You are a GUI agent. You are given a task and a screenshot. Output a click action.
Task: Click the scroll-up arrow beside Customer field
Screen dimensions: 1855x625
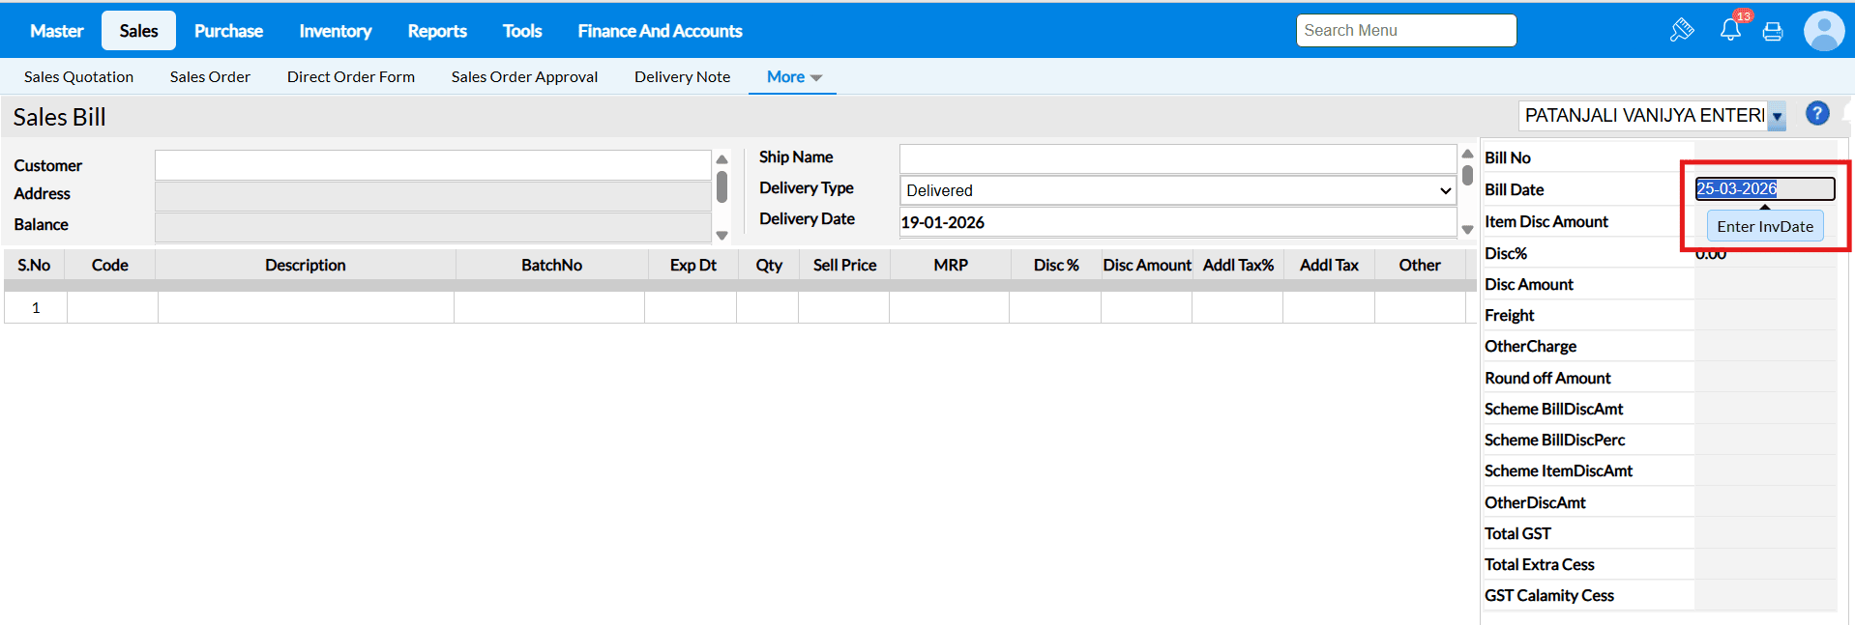(x=721, y=159)
